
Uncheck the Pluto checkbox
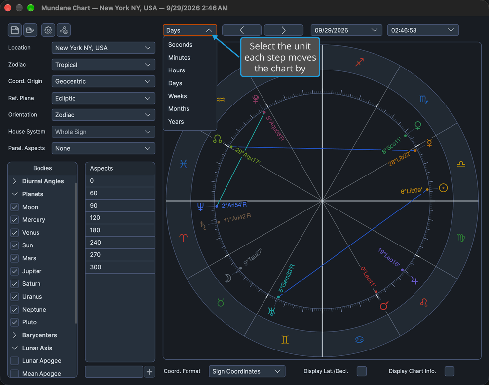(x=15, y=322)
